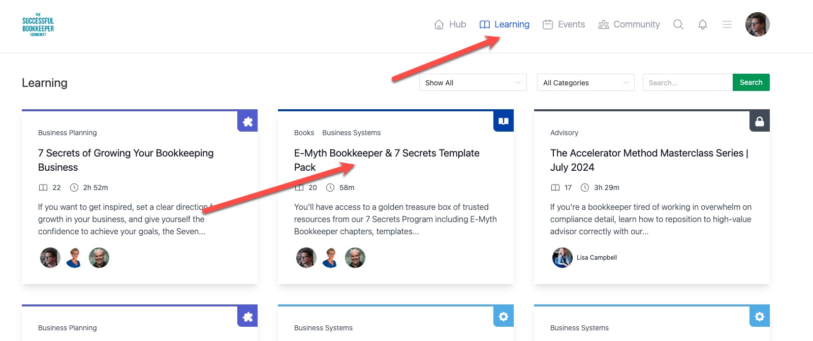Click lessons icon showing 22
The height and width of the screenshot is (341, 813).
coord(43,188)
